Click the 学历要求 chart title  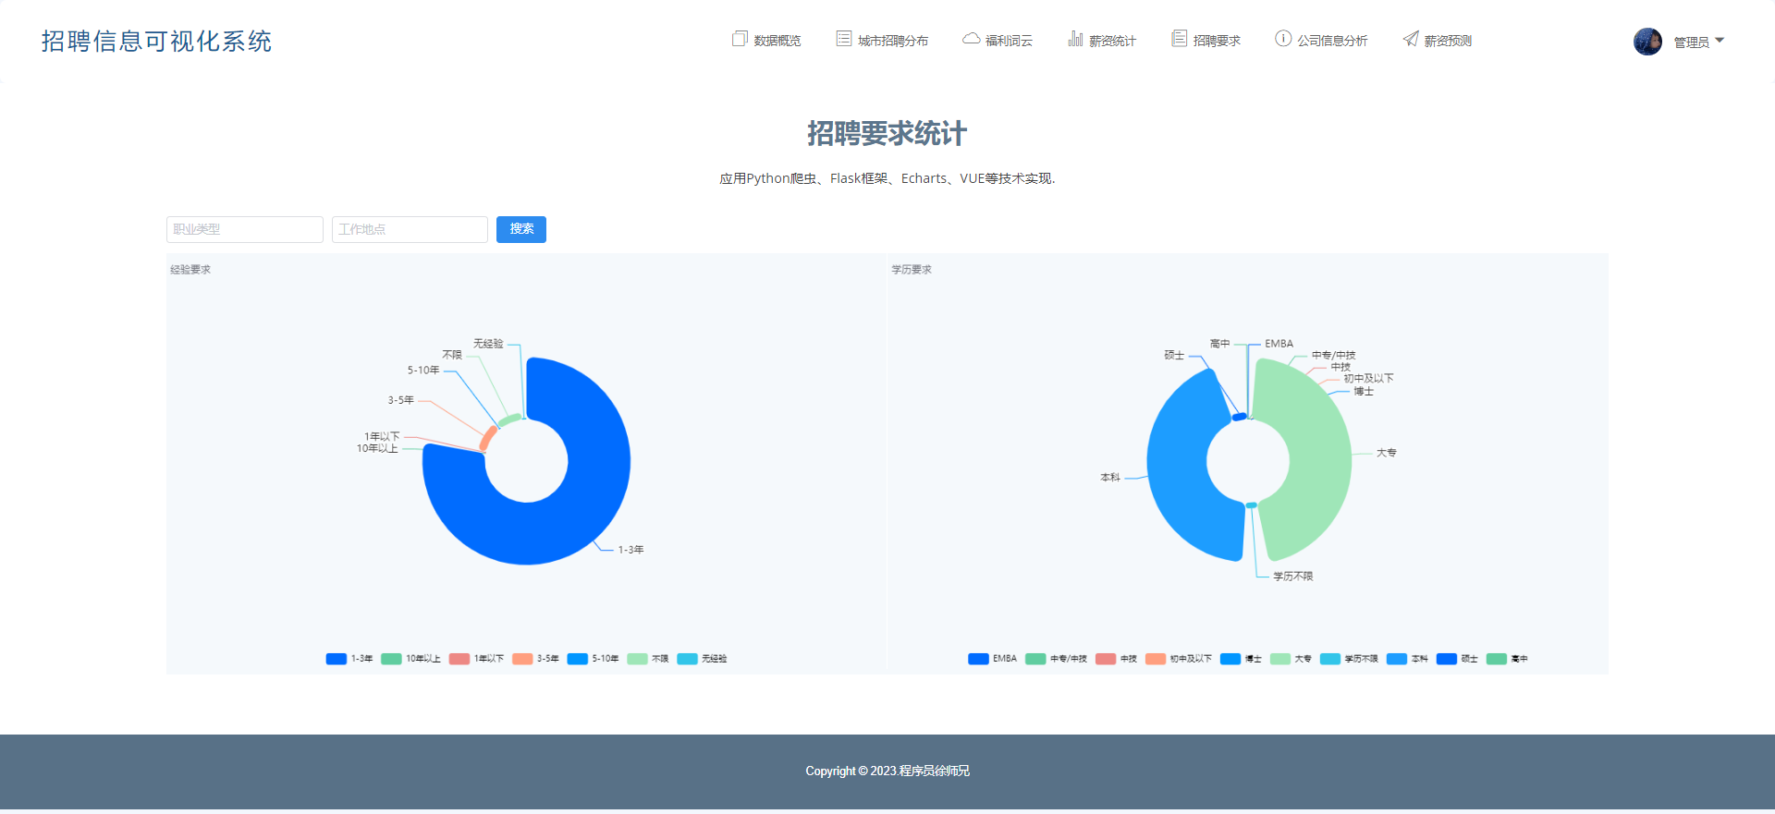pyautogui.click(x=912, y=270)
